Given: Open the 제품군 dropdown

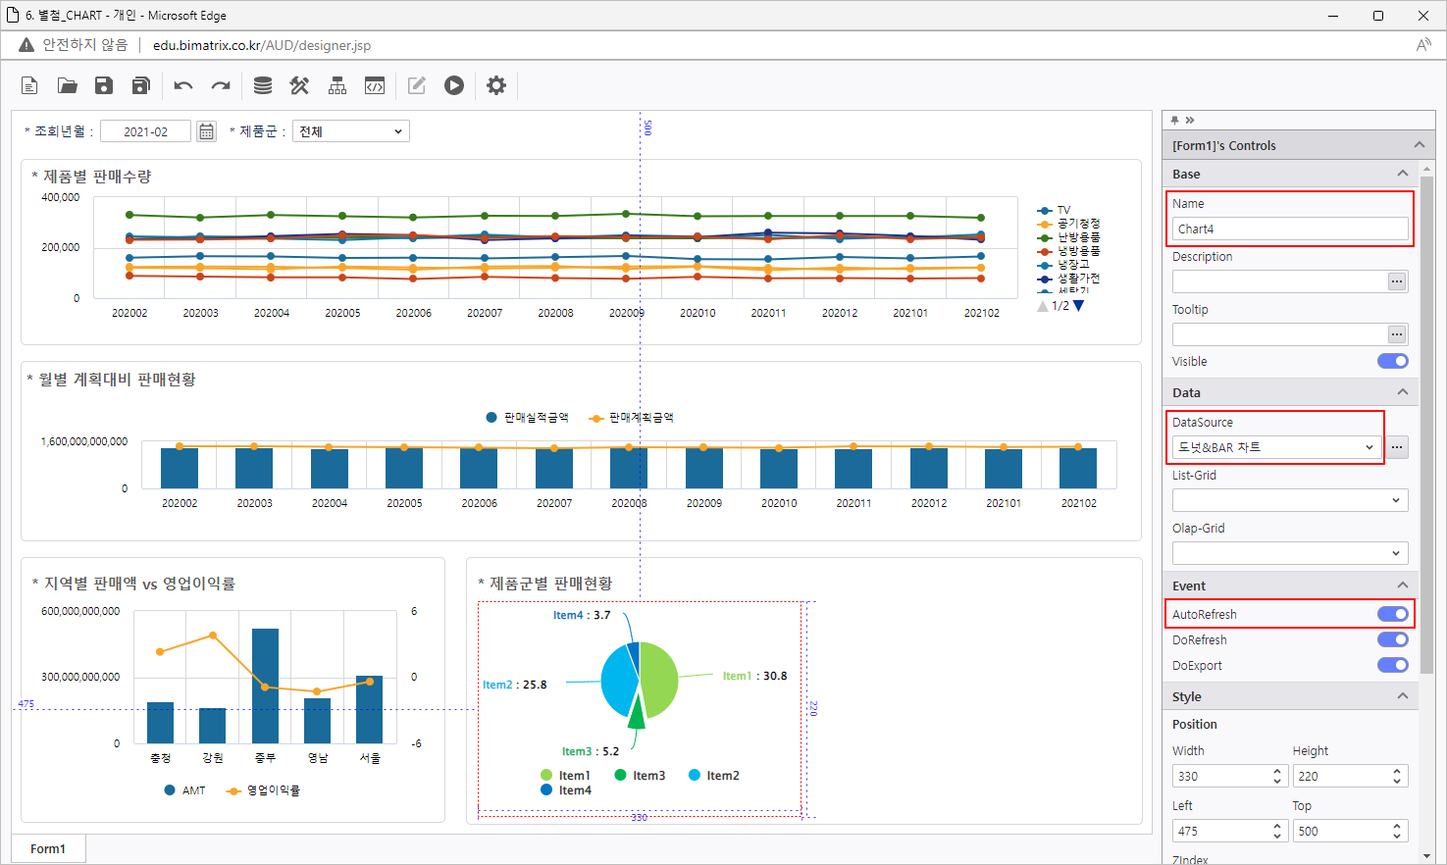Looking at the screenshot, I should [350, 131].
